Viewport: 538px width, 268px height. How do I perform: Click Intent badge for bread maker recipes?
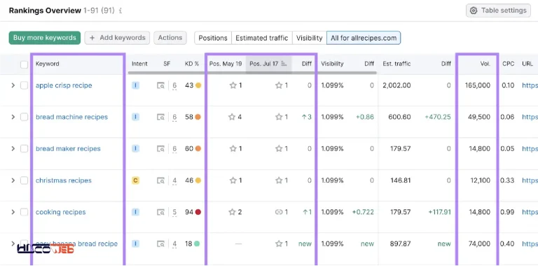pos(135,149)
